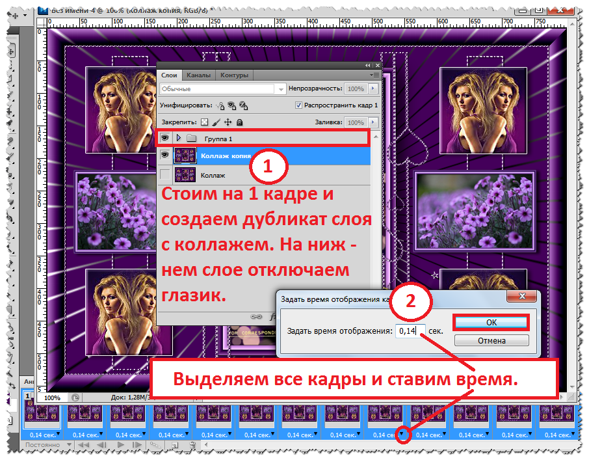Click Док: 1,28M status text
Screen dimensions: 589x460
(130, 398)
